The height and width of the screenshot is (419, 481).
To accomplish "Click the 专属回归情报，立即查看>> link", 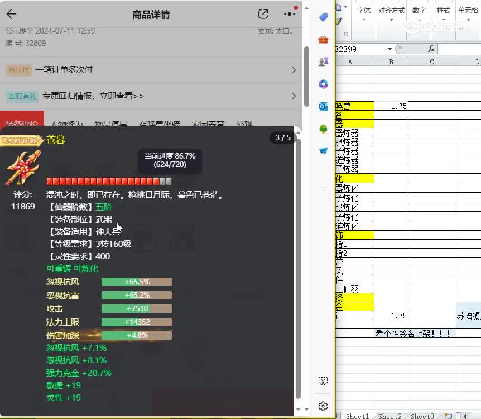I will click(x=93, y=96).
